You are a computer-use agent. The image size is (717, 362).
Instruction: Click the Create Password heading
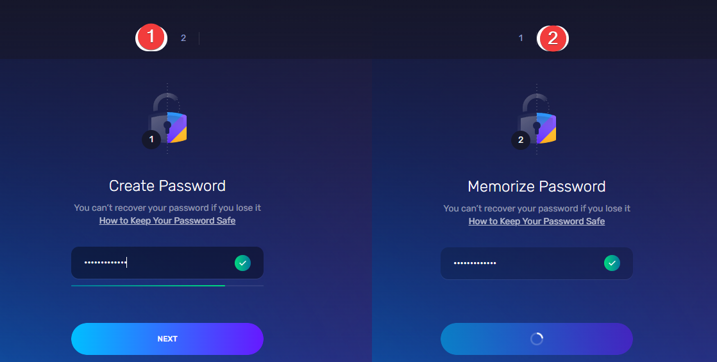[x=167, y=186]
